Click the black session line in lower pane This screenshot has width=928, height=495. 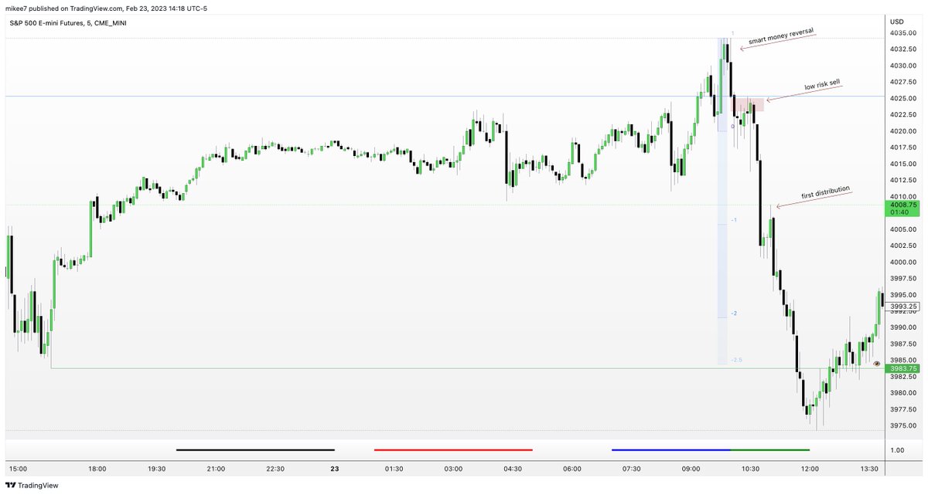click(255, 449)
